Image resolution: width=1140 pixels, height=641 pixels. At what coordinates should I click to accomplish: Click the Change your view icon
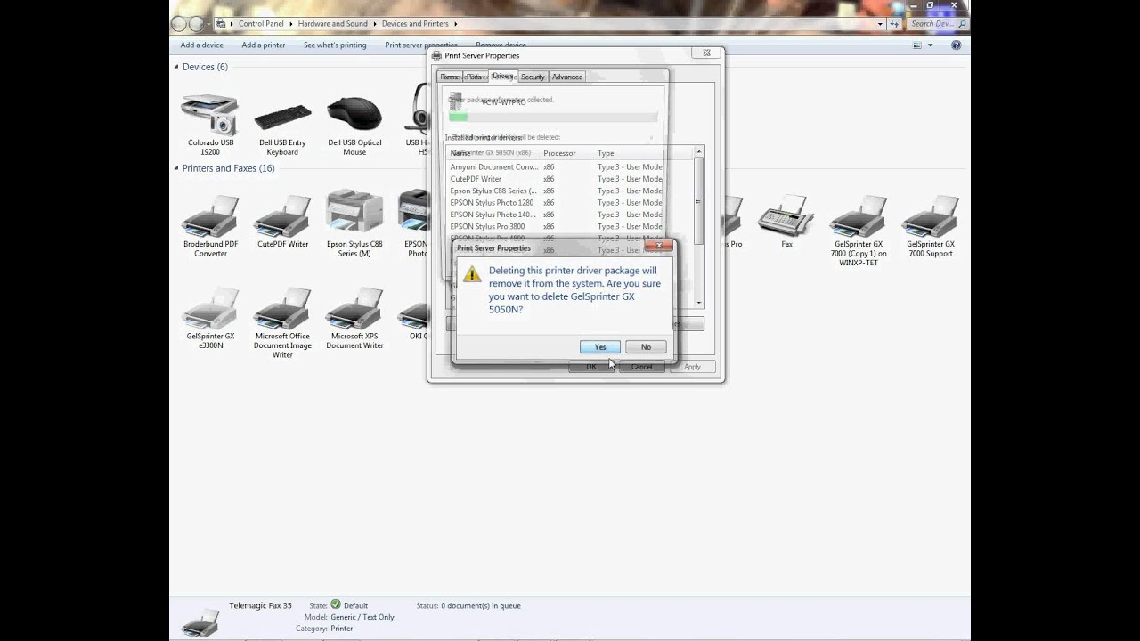click(917, 45)
